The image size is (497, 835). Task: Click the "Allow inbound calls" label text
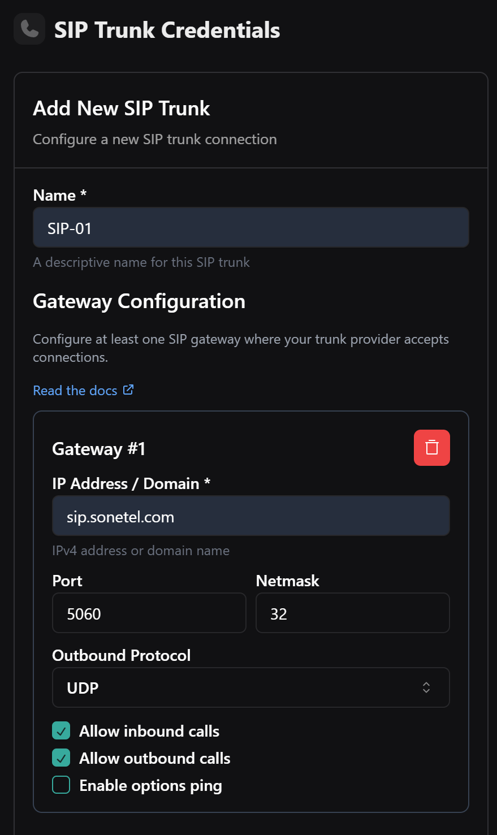coord(149,731)
